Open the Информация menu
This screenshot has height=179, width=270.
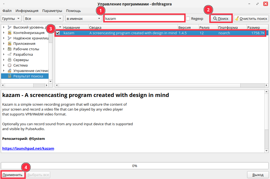pyautogui.click(x=27, y=11)
